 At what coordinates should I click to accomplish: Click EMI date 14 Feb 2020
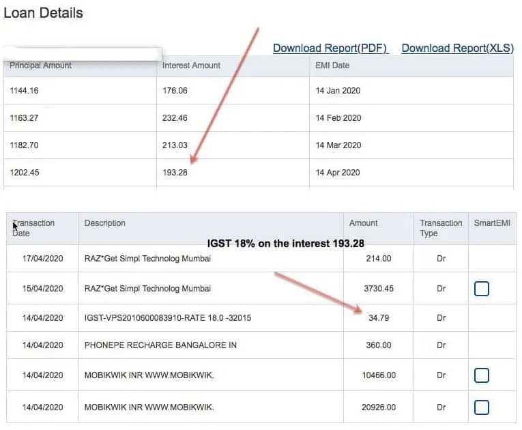[x=338, y=118]
